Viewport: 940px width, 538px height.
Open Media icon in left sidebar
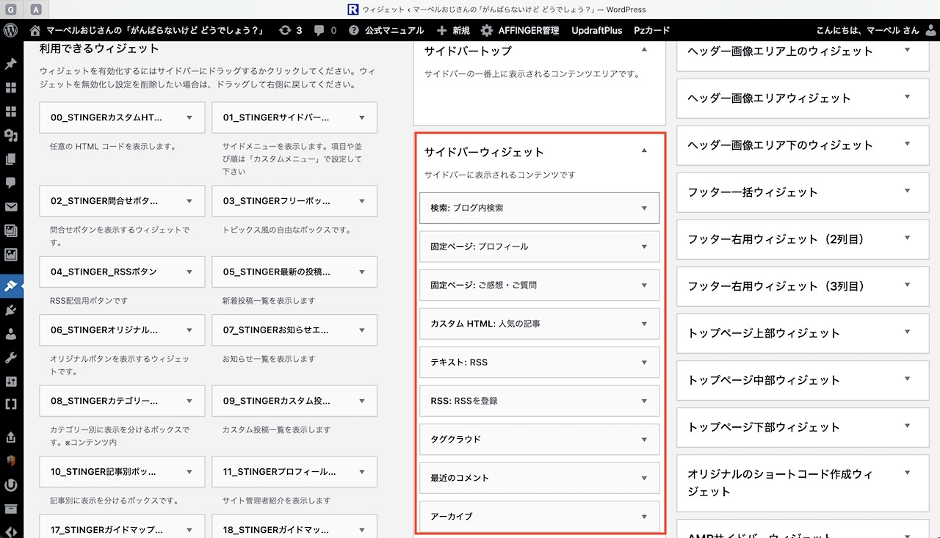11,135
